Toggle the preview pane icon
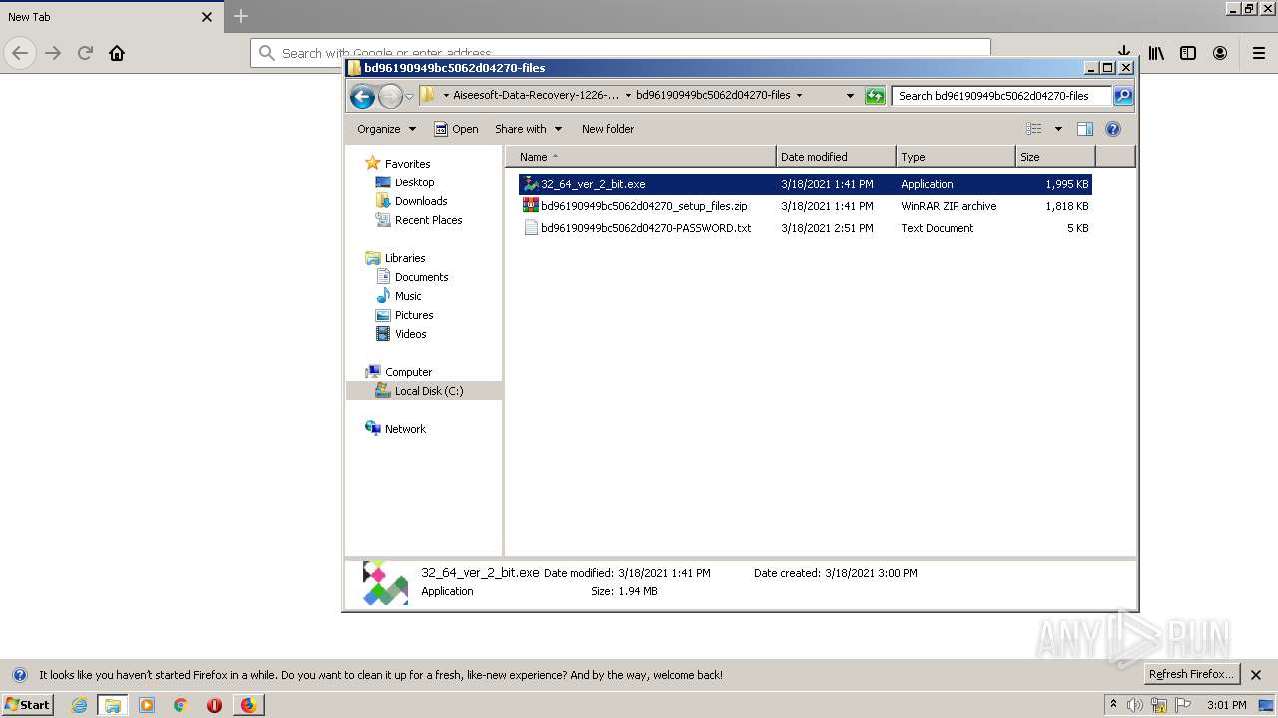This screenshot has width=1278, height=718. (x=1085, y=129)
